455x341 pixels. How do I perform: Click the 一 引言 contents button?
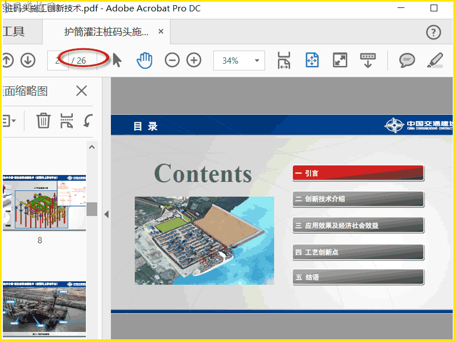coord(358,173)
